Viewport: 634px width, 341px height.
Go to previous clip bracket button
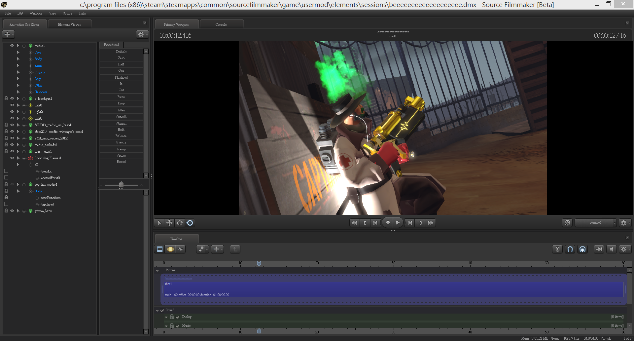coord(365,223)
